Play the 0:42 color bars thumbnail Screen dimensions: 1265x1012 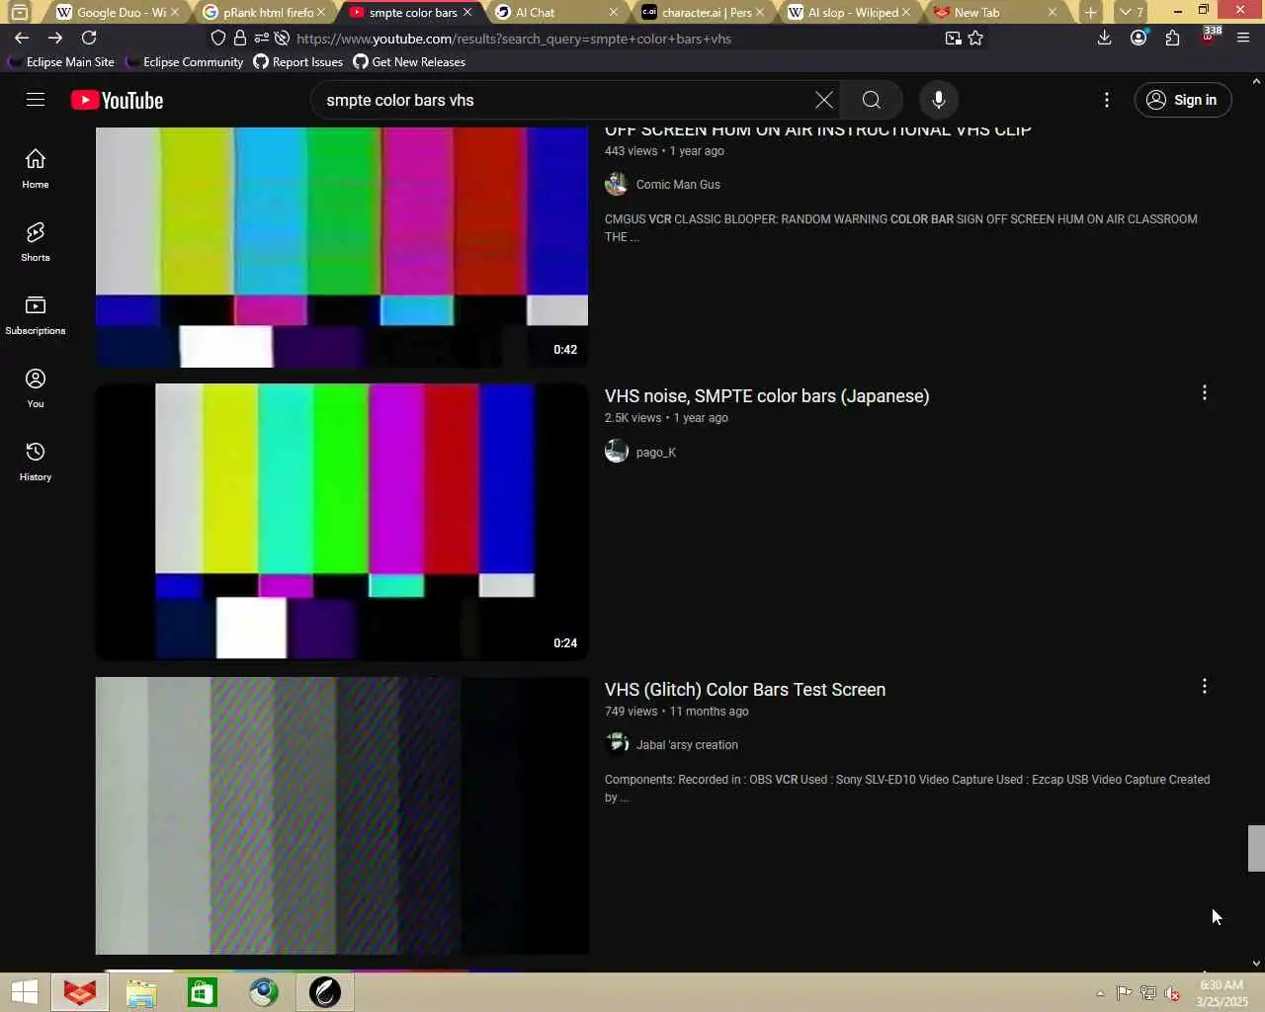pyautogui.click(x=342, y=247)
